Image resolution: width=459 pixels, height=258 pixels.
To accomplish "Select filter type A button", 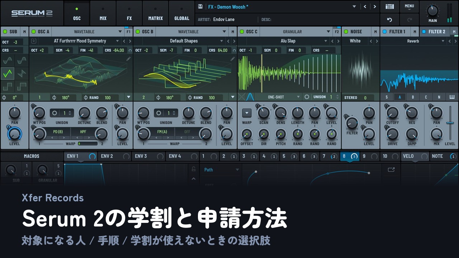I will (x=399, y=97).
